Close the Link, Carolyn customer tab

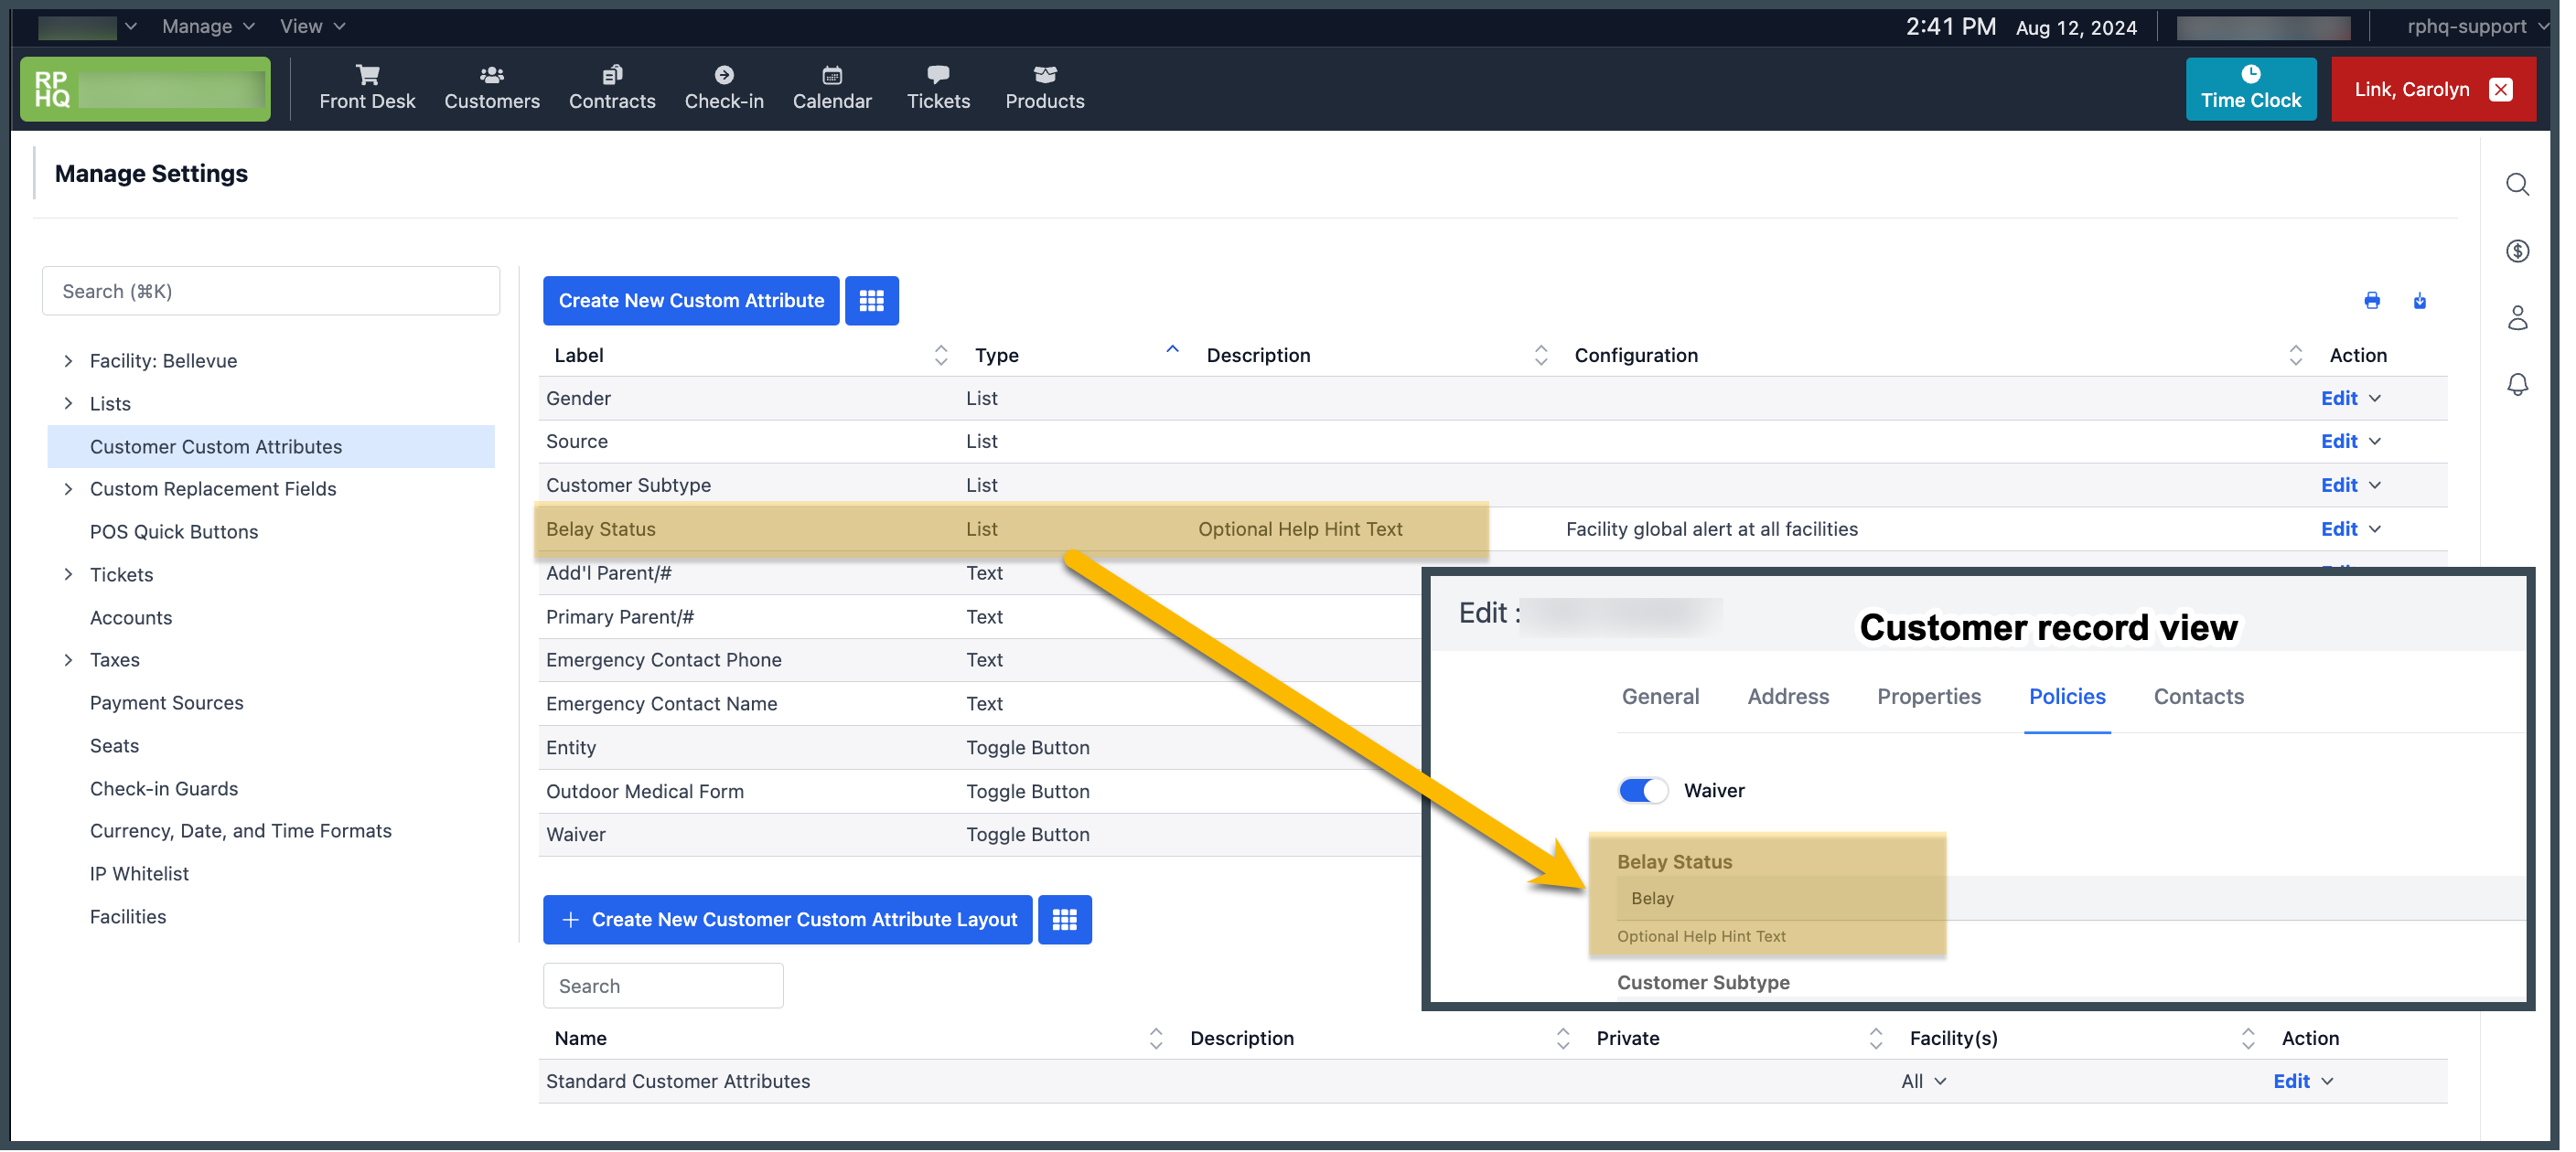[2500, 90]
